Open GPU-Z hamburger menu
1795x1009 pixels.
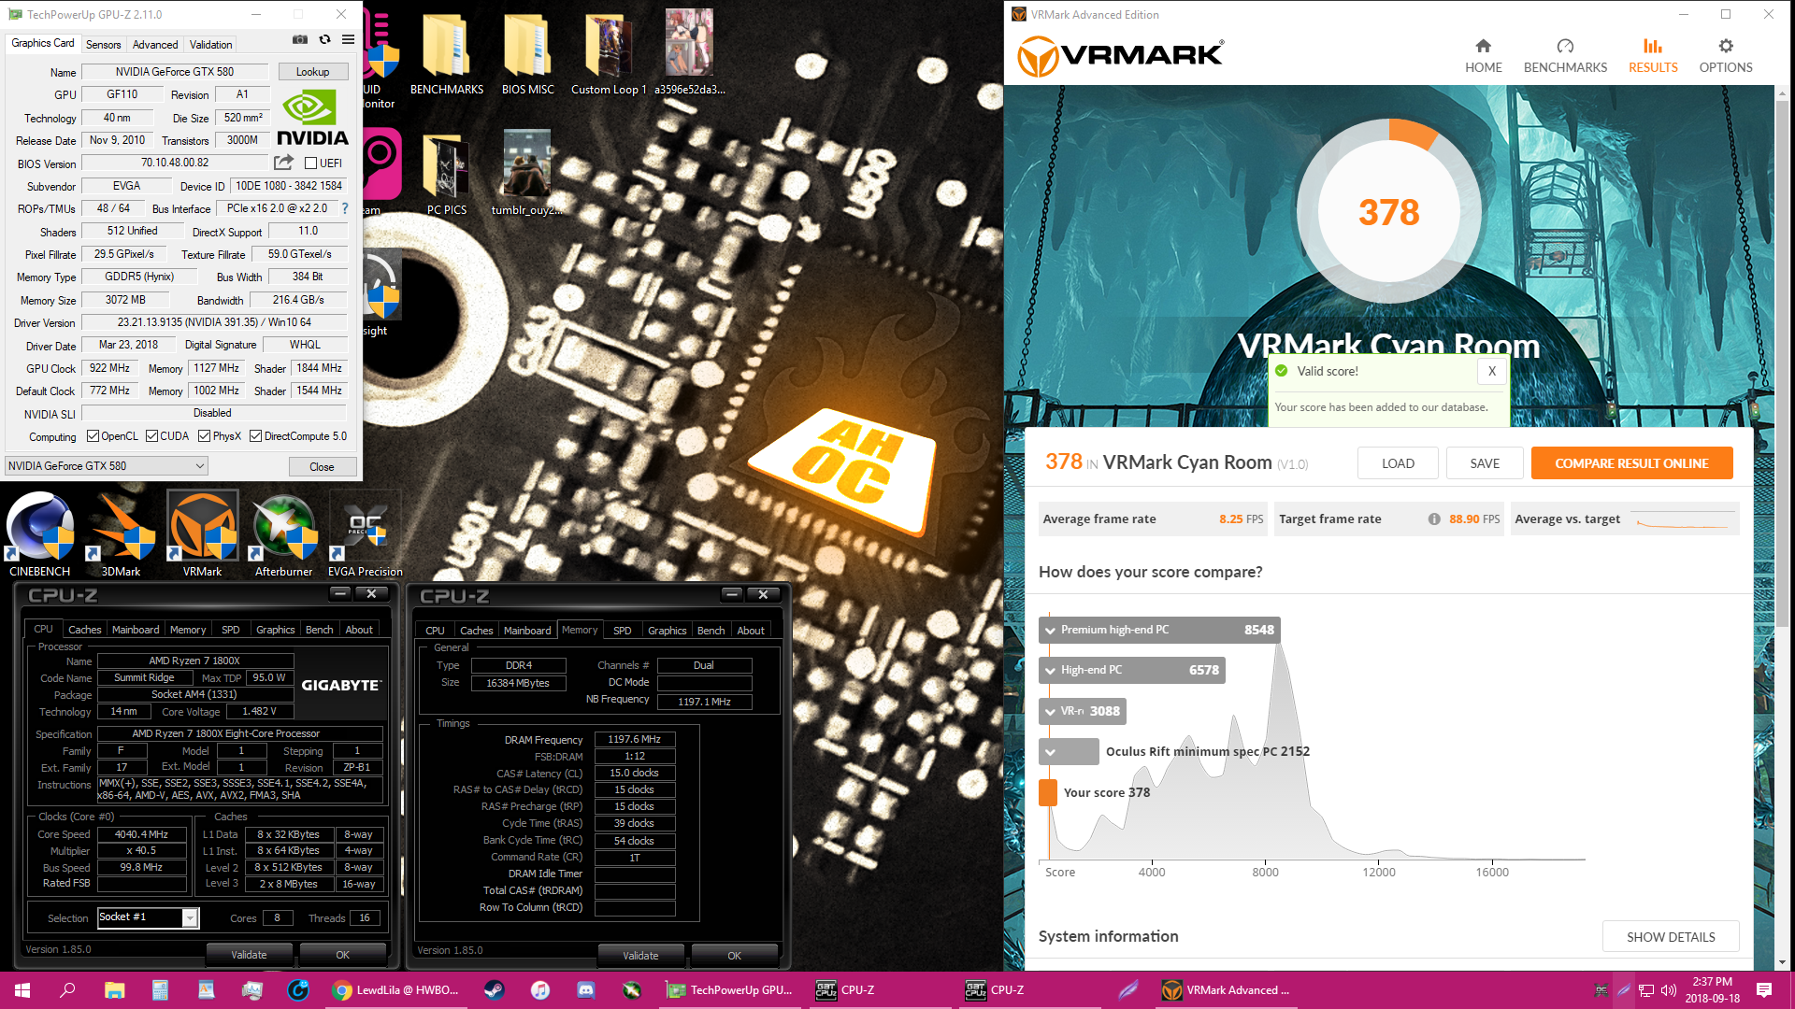[x=348, y=40]
